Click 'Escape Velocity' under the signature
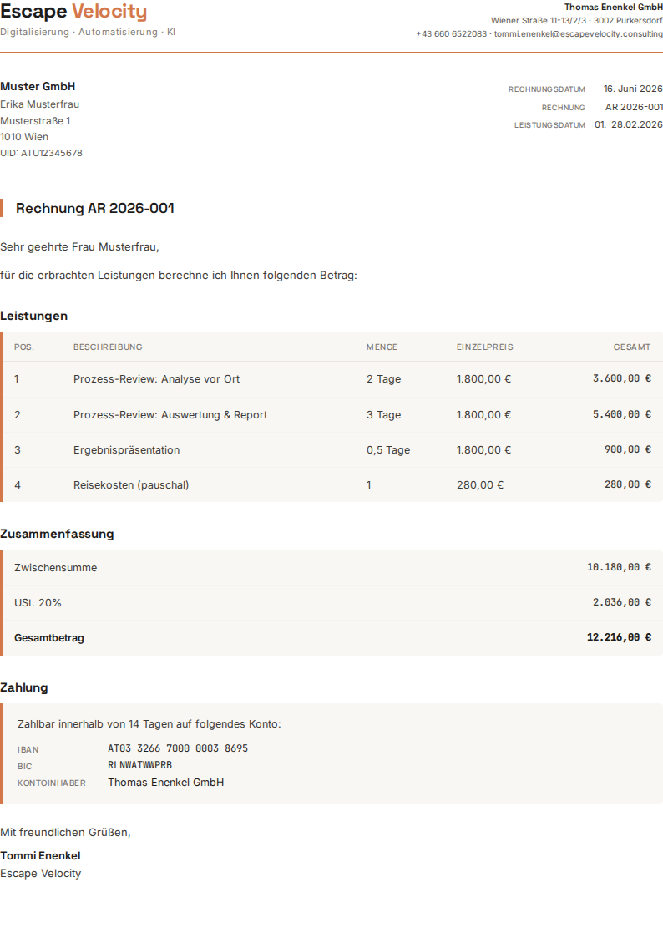 point(41,874)
